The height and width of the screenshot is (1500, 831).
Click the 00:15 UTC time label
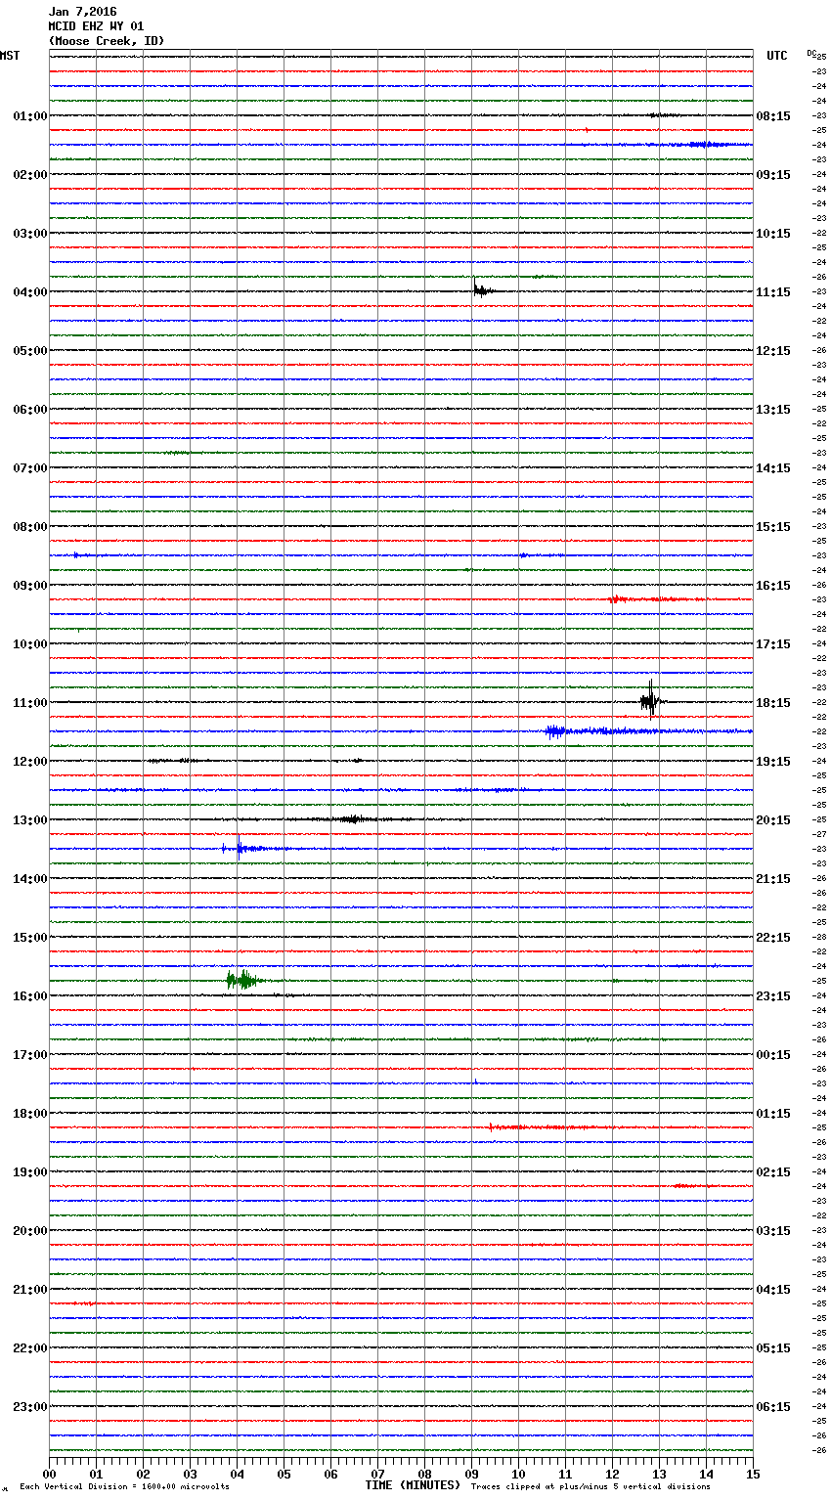(x=773, y=1055)
